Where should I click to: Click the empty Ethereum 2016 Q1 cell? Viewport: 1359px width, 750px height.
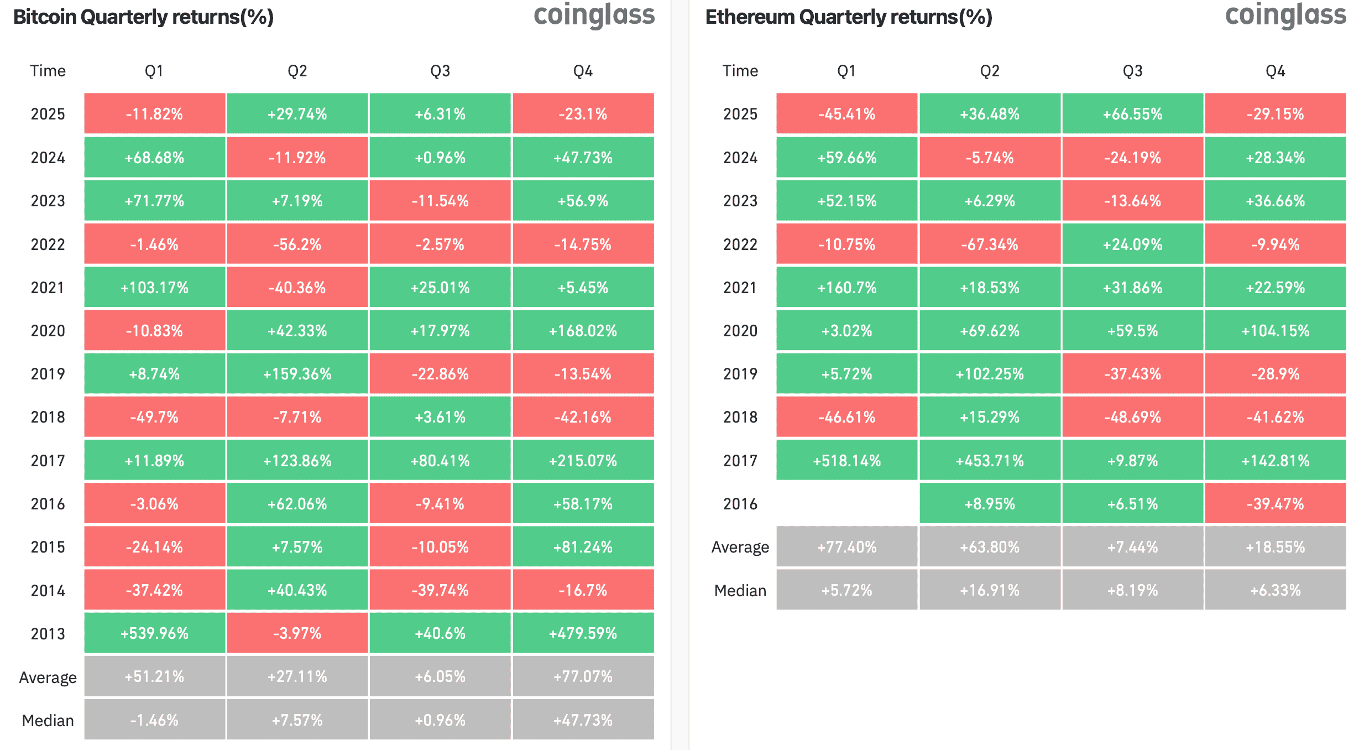coord(846,503)
